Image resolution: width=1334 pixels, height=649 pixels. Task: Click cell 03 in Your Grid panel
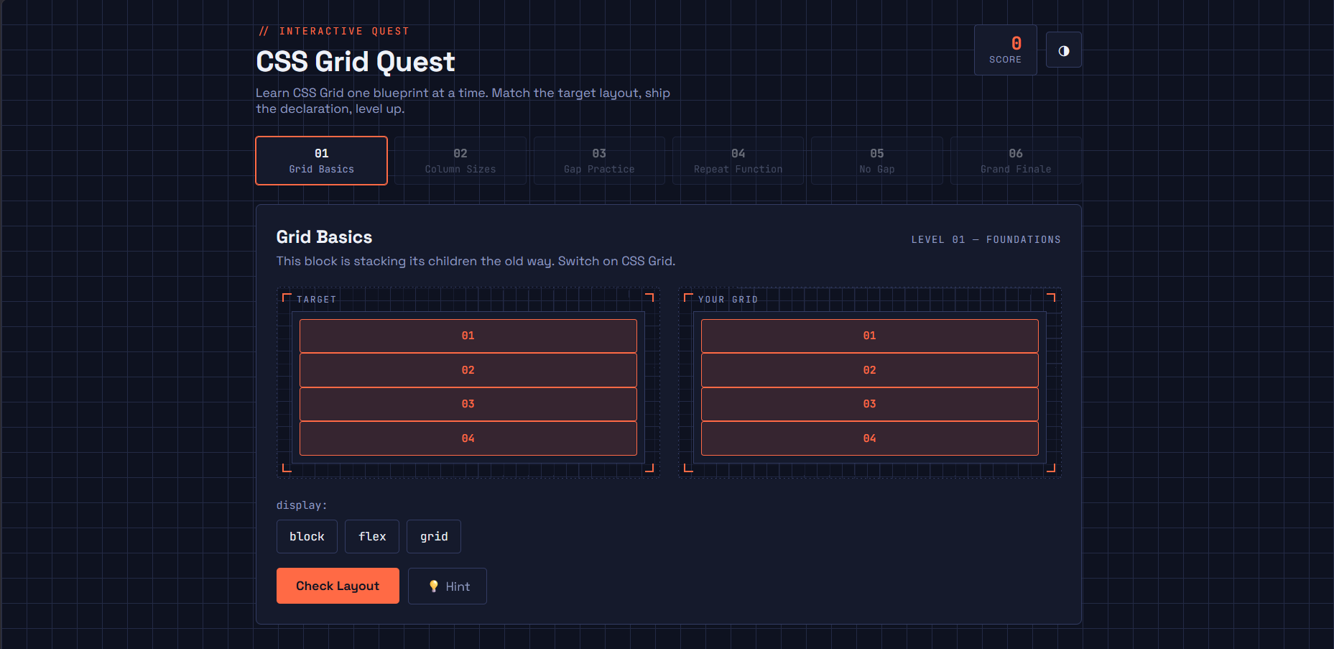870,404
